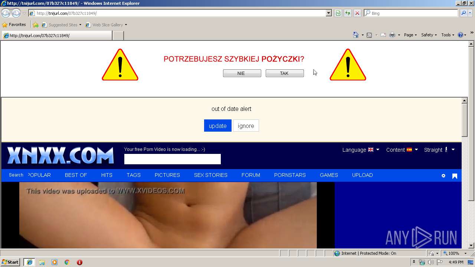475x267 pixels.
Task: Click the Compatibility View icon beside address bar
Action: pos(338,13)
